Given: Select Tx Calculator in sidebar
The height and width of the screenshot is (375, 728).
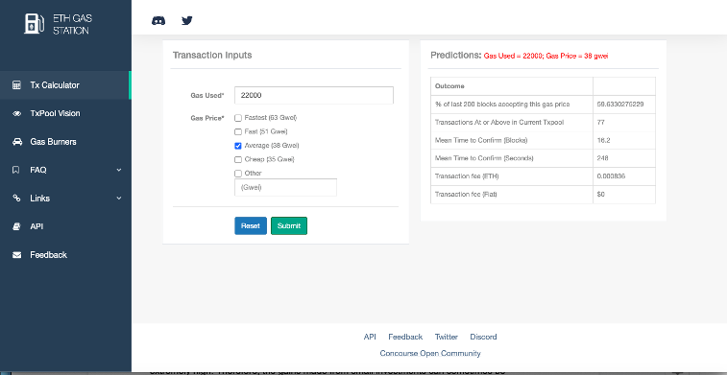Looking at the screenshot, I should (65, 85).
